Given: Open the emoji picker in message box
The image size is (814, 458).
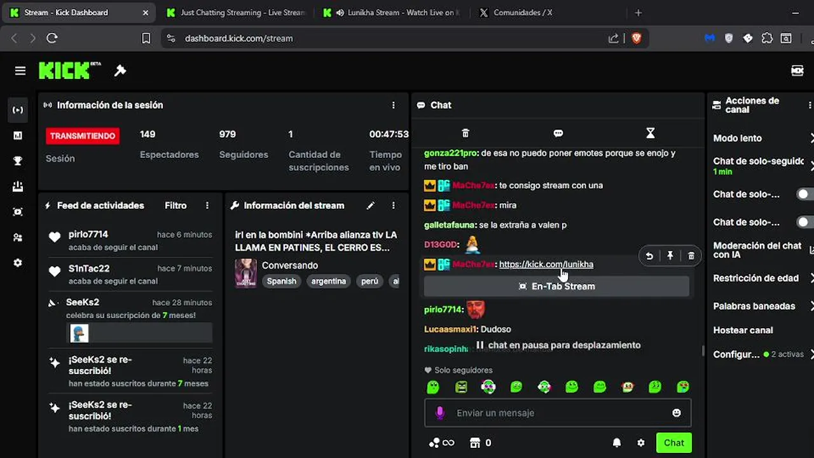Looking at the screenshot, I should tap(677, 413).
